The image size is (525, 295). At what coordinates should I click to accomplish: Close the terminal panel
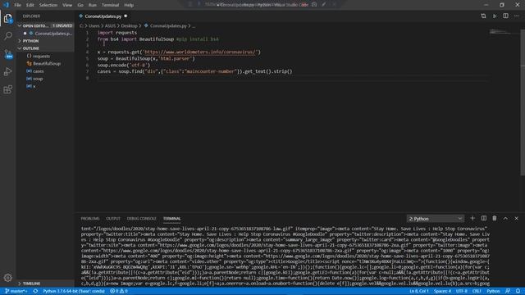pyautogui.click(x=517, y=219)
